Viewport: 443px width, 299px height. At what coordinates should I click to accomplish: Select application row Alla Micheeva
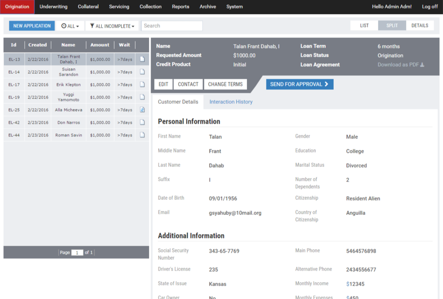point(76,110)
